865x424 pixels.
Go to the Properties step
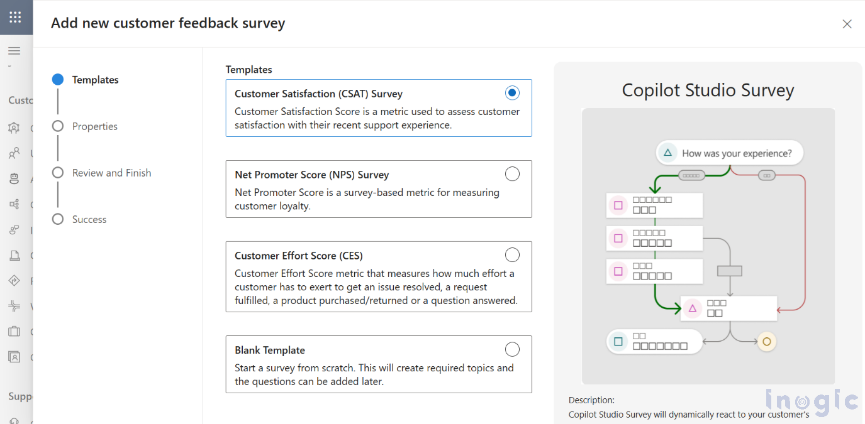[94, 126]
